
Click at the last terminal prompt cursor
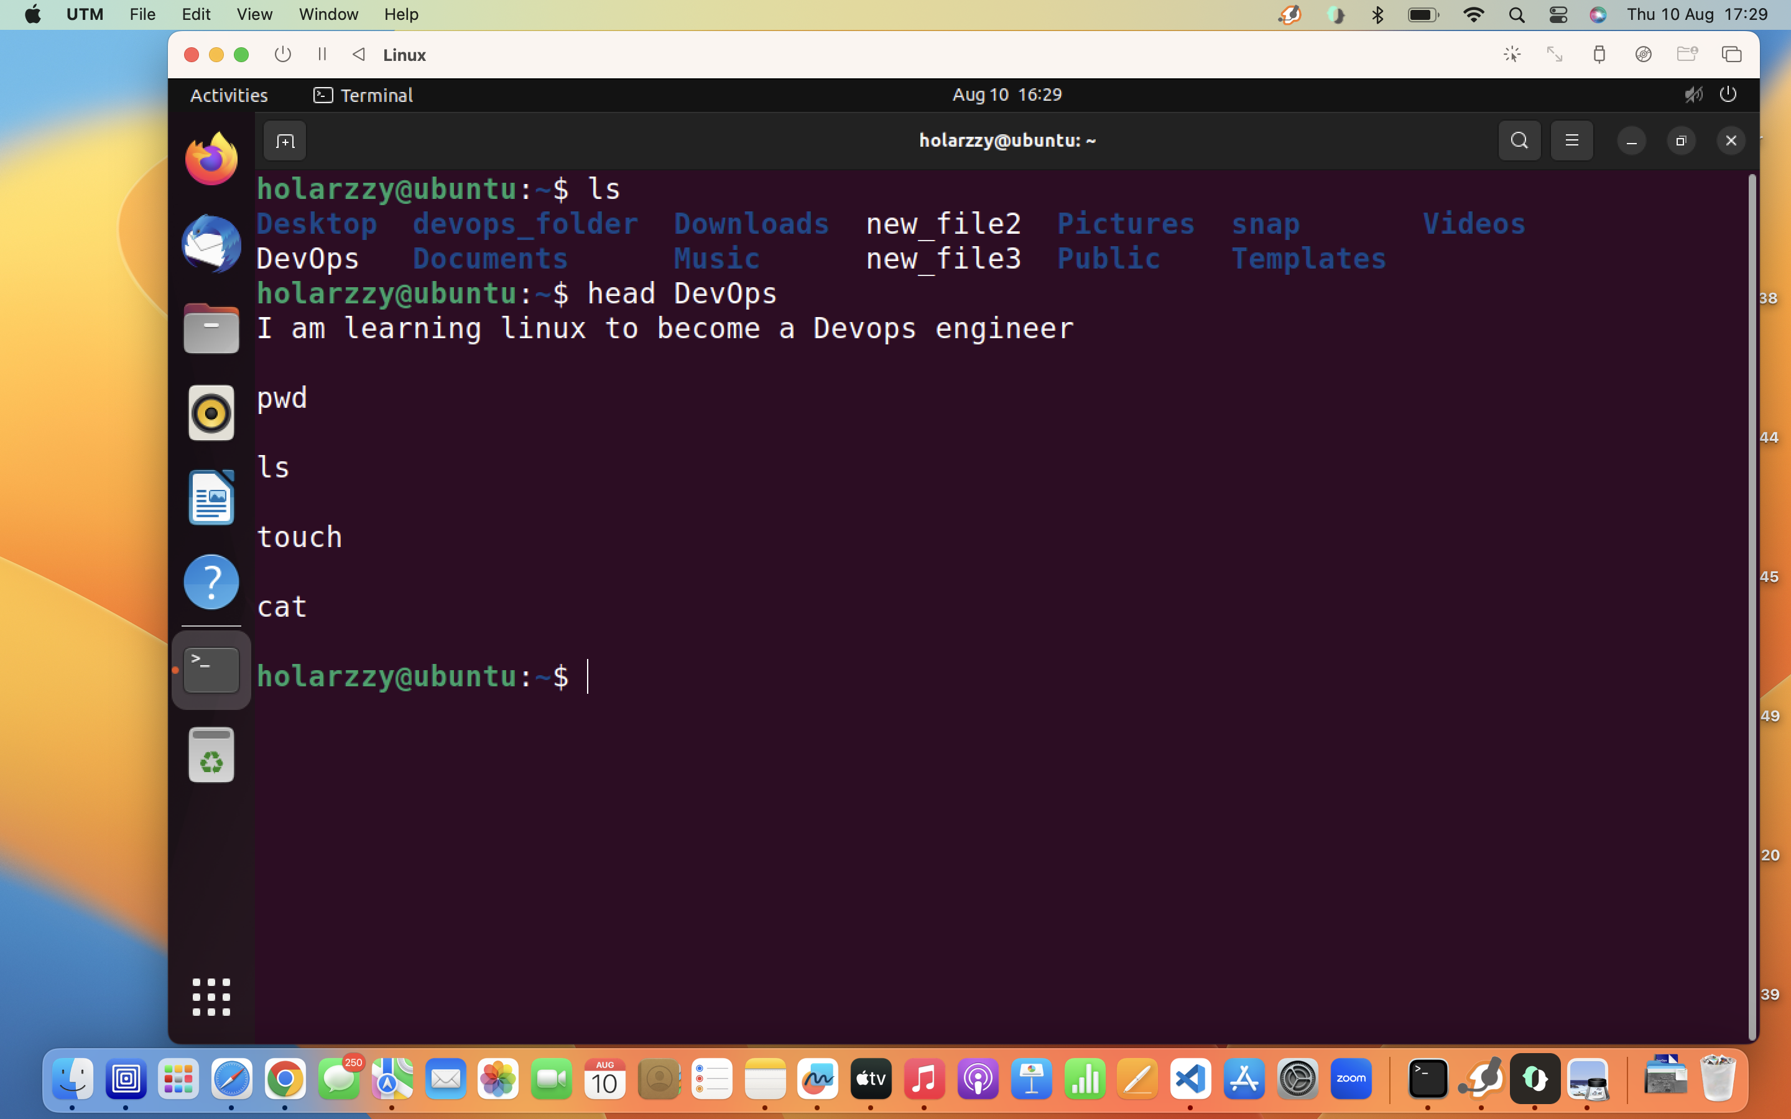point(588,676)
